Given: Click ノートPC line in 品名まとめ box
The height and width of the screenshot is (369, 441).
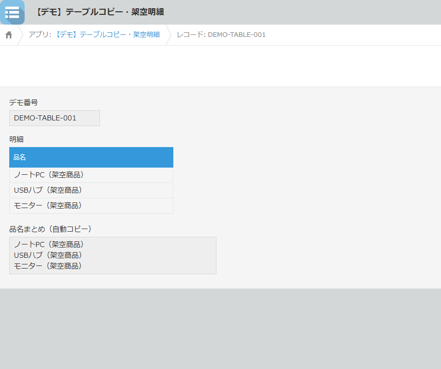Looking at the screenshot, I should click(49, 244).
